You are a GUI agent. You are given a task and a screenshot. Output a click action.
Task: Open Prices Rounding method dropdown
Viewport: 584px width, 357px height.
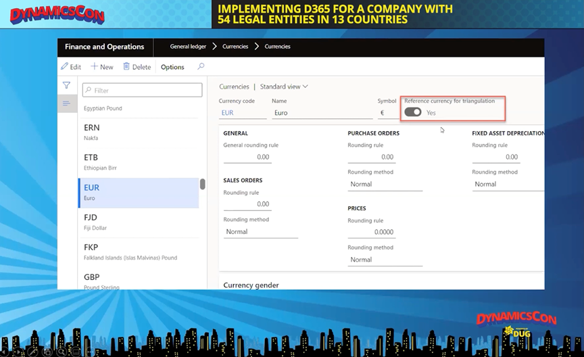click(x=385, y=260)
